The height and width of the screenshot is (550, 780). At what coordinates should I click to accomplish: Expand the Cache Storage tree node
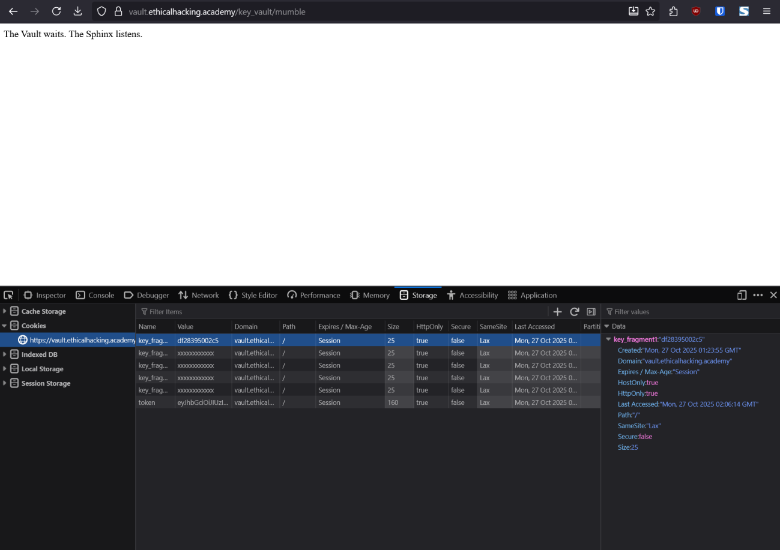[x=5, y=311]
